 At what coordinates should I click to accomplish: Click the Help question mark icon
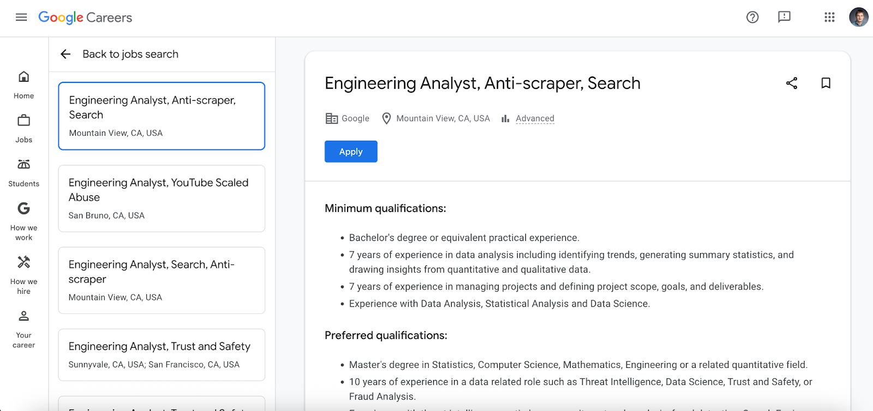[752, 17]
